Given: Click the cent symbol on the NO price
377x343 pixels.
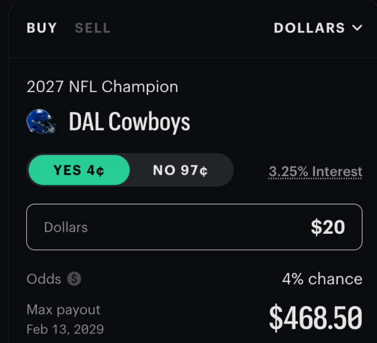Looking at the screenshot, I should tap(203, 171).
